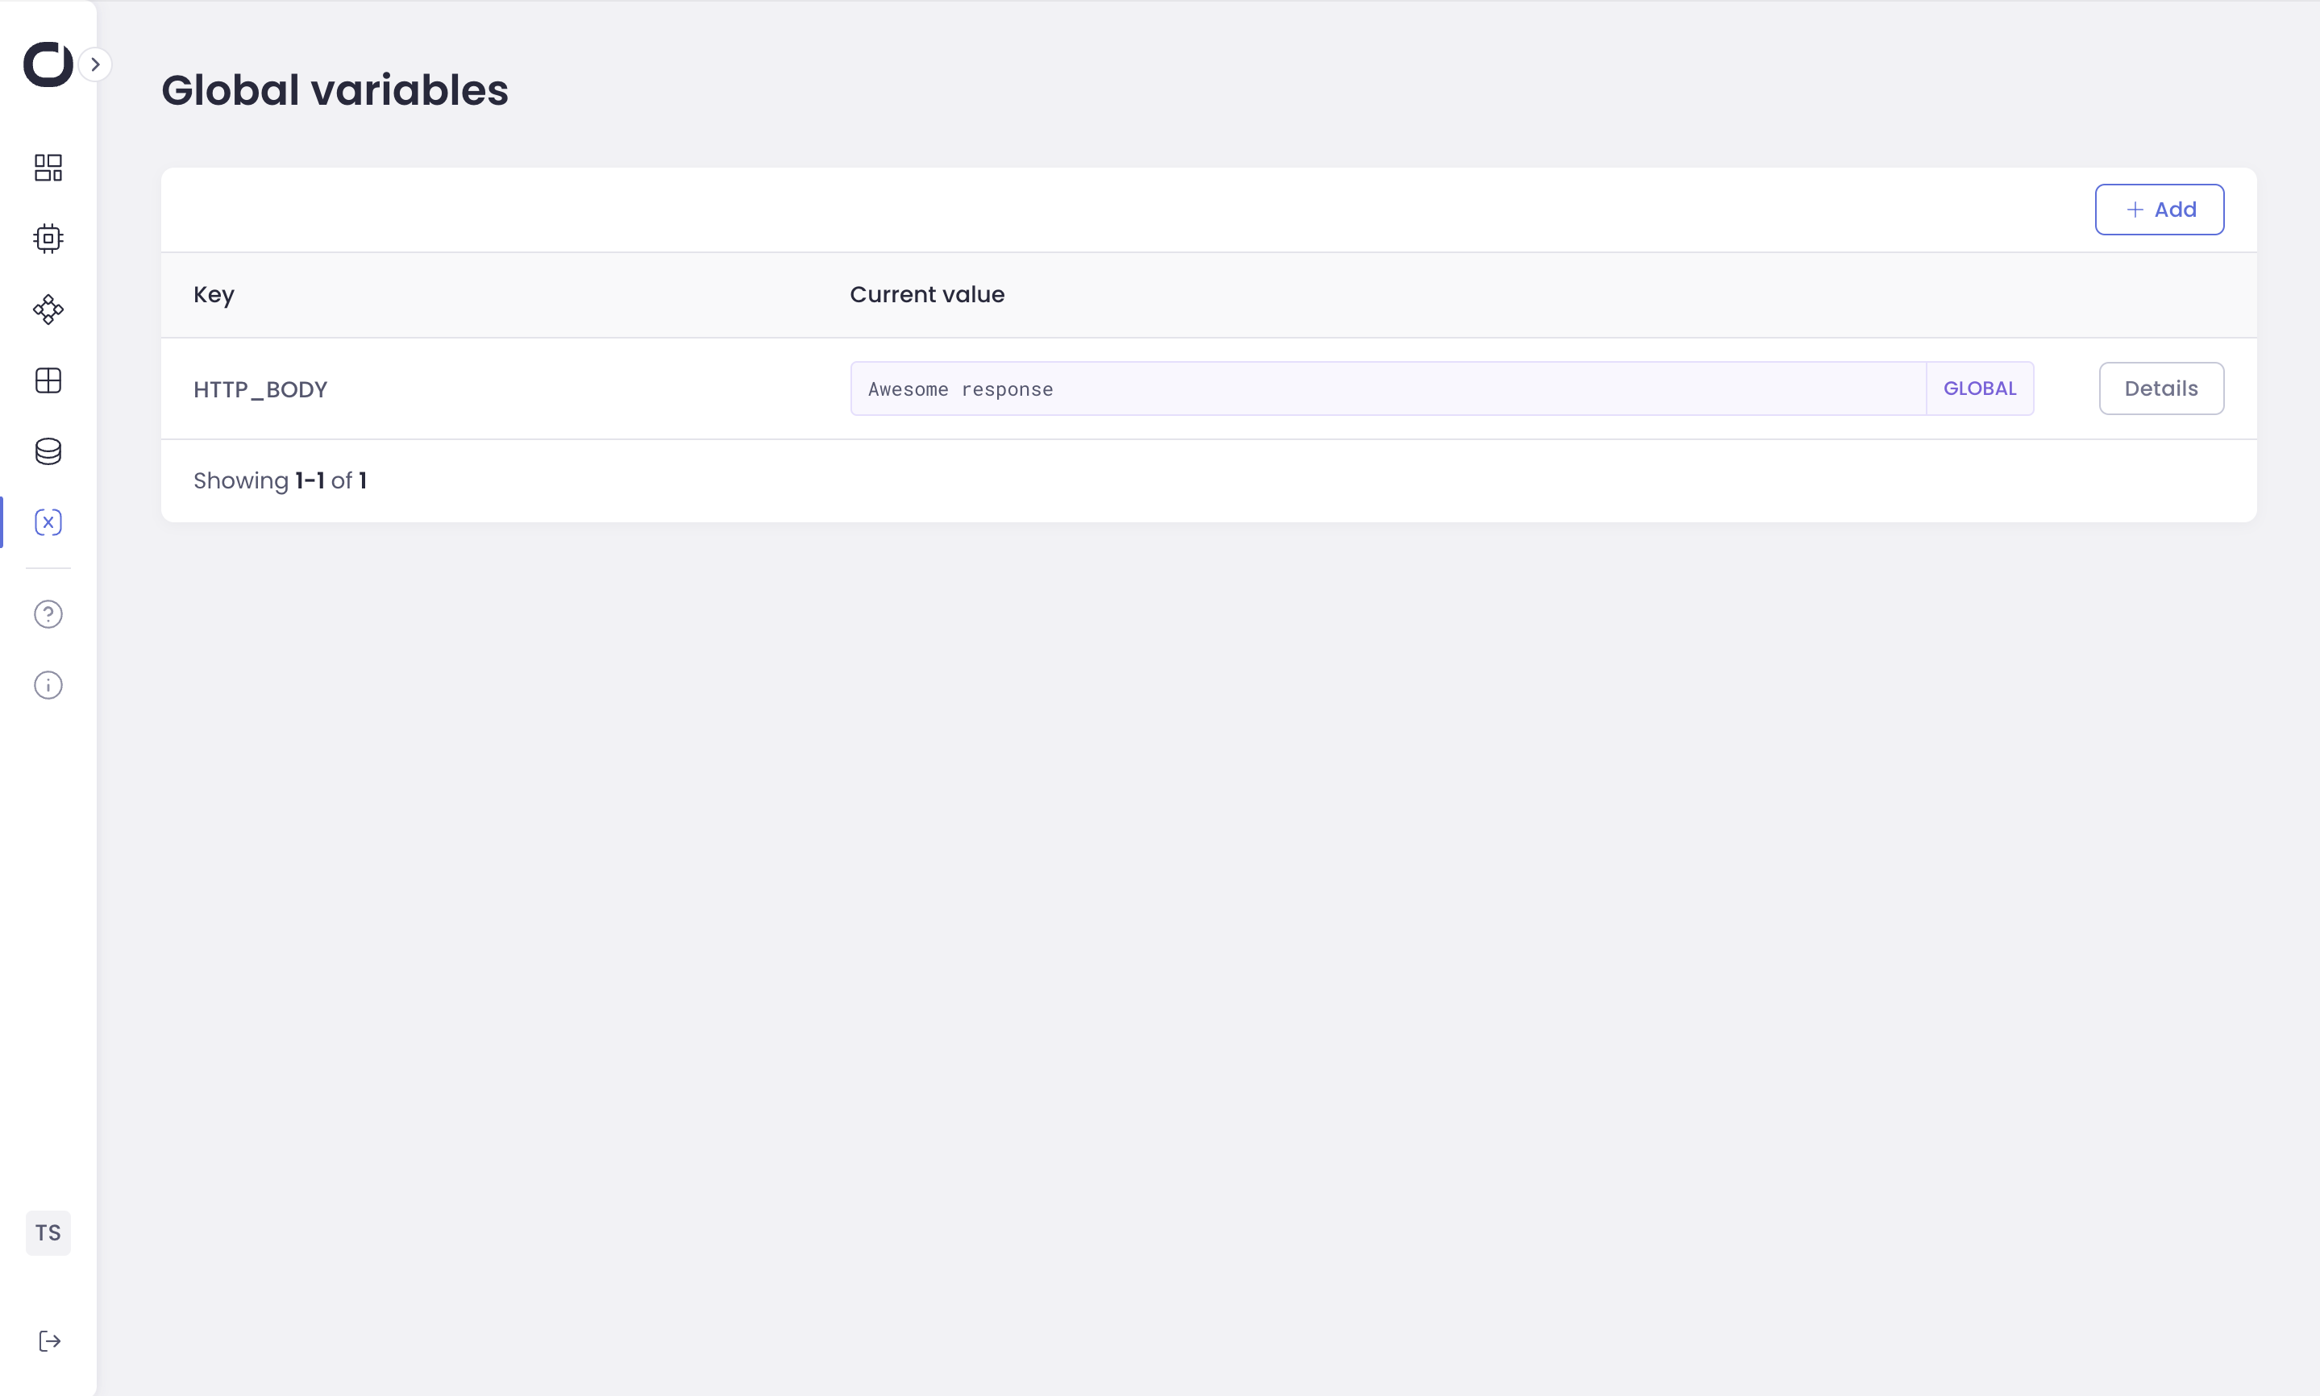
Task: Click the Key column header
Action: tap(214, 294)
